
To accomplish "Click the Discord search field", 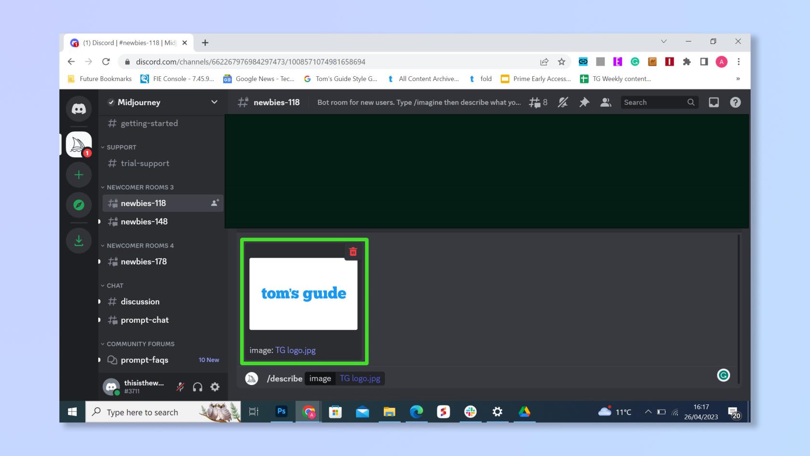I will tap(659, 102).
